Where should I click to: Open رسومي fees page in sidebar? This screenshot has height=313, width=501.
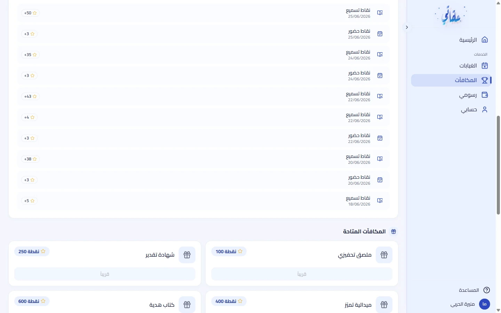[x=451, y=95]
